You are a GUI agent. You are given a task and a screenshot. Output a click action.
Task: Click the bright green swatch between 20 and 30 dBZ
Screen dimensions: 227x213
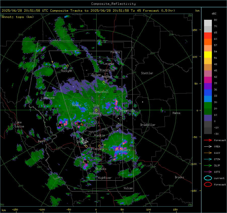click(x=208, y=105)
